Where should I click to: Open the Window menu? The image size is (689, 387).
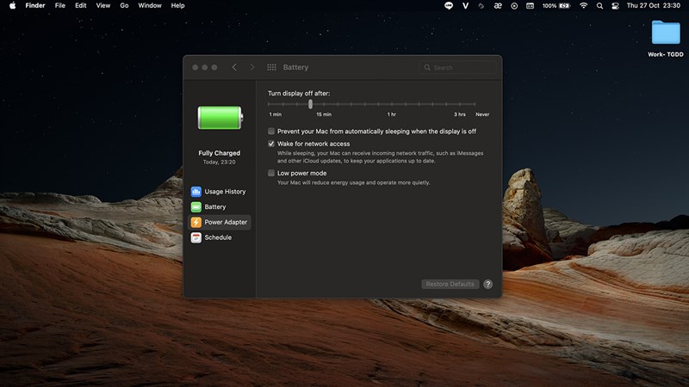tap(150, 5)
